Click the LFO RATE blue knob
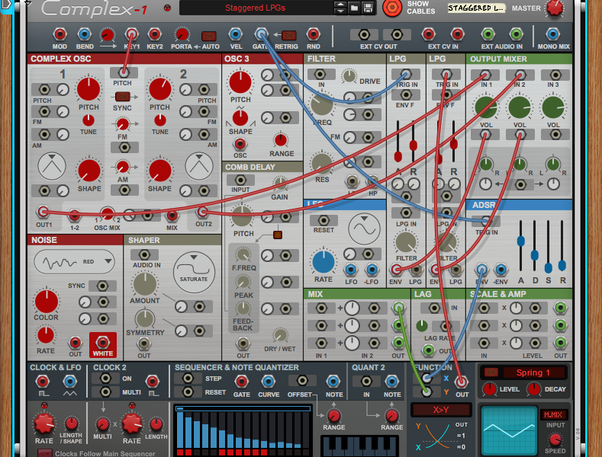 pos(324,261)
